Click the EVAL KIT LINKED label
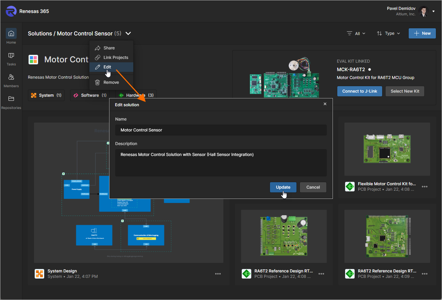 353,62
